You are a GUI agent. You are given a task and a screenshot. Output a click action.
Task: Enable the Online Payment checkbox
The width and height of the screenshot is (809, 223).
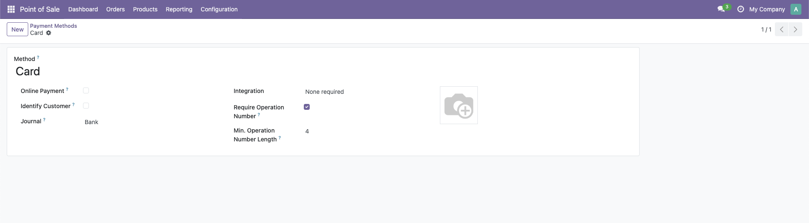[x=86, y=90]
